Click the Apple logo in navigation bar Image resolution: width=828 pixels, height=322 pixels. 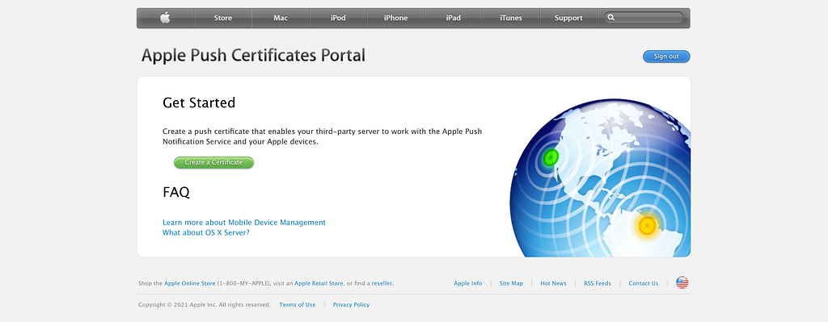coord(165,18)
